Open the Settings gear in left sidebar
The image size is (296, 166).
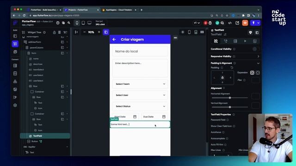15,105
